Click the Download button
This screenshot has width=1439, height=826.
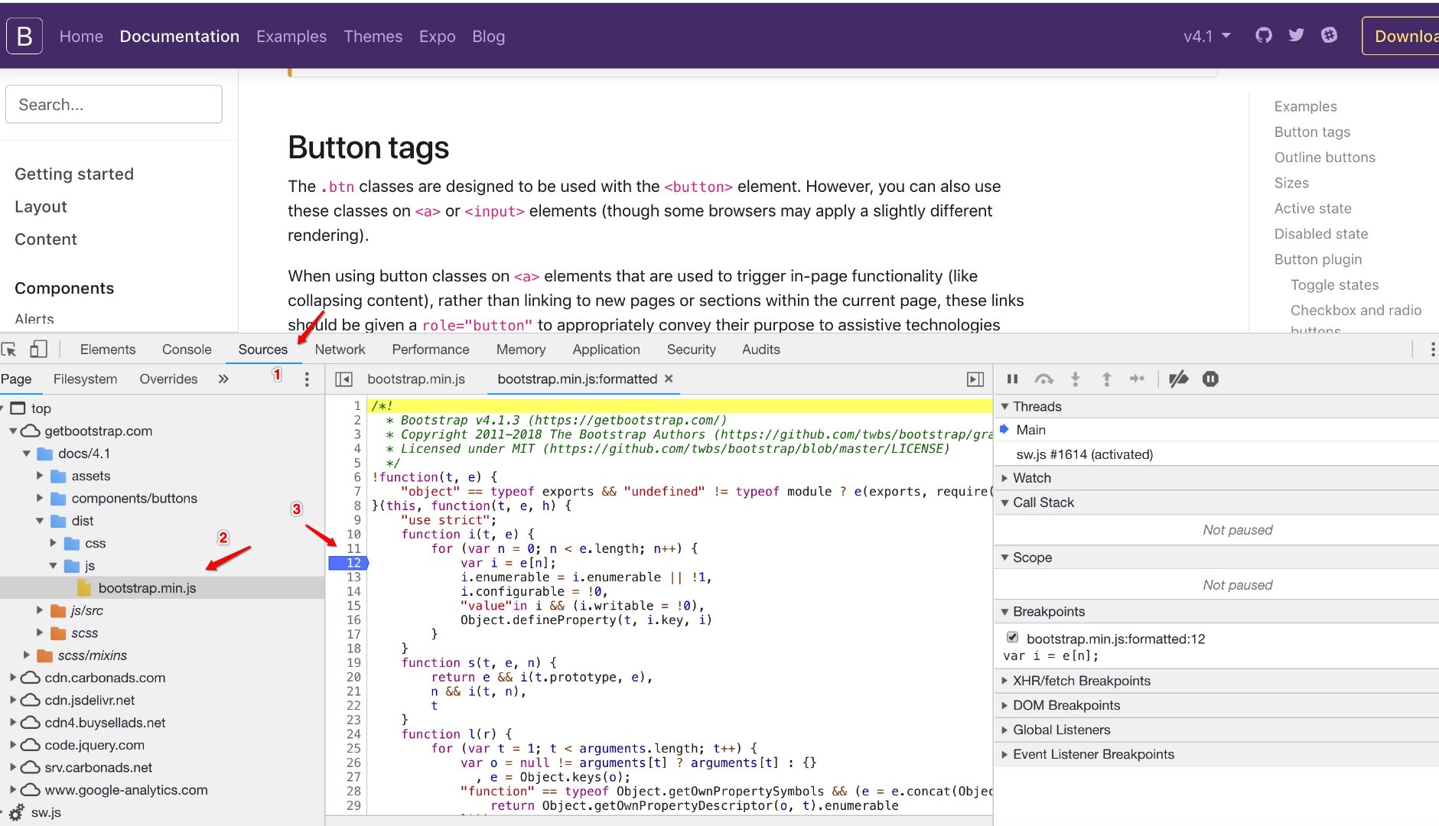(1402, 36)
